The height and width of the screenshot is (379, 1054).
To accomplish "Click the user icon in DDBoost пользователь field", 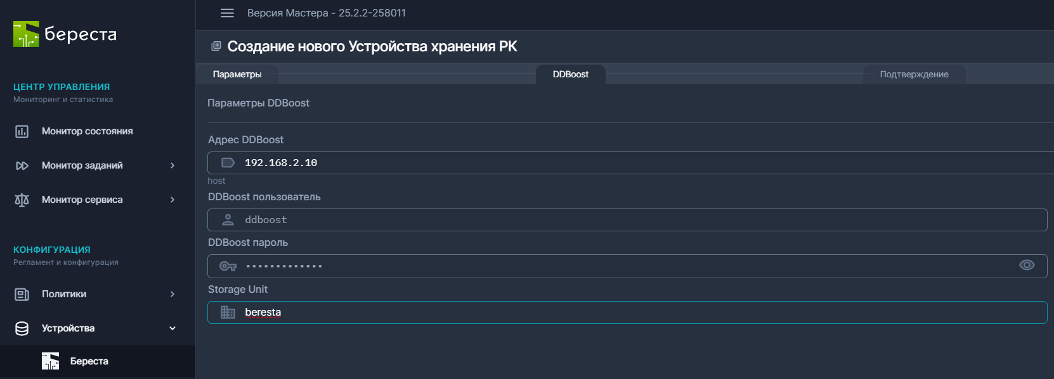I will (x=228, y=220).
